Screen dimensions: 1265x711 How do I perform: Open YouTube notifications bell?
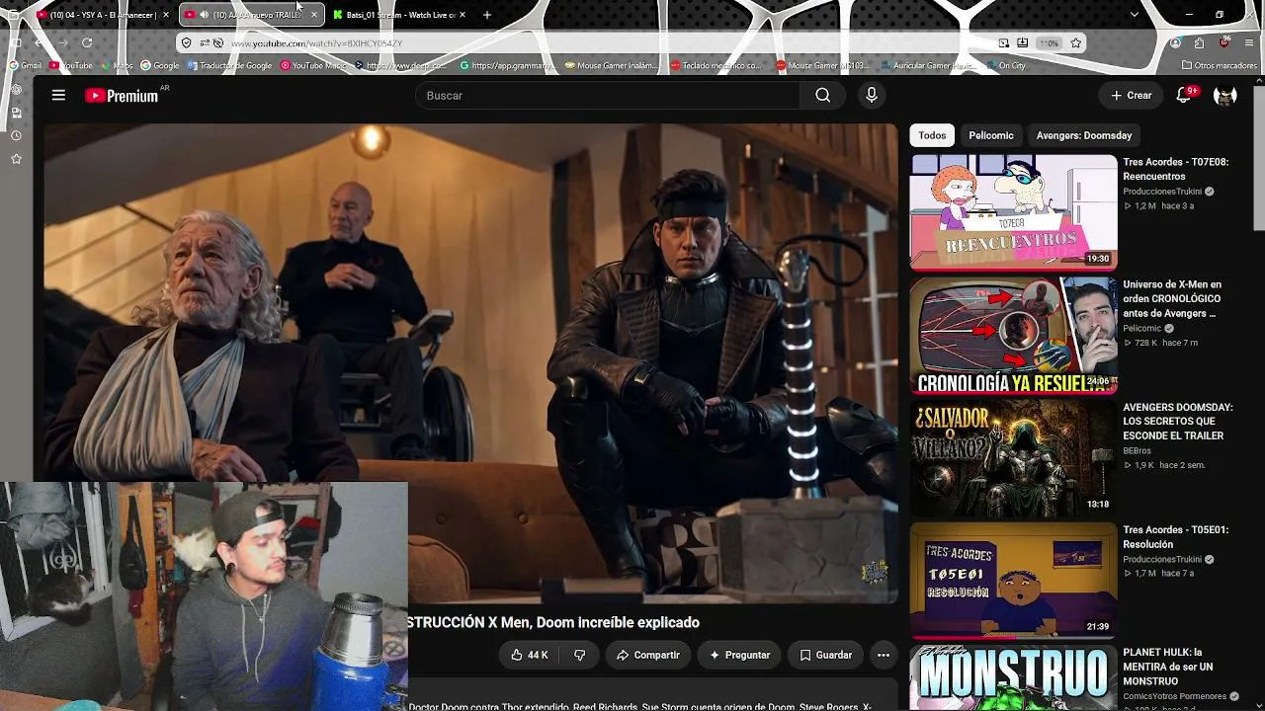(x=1184, y=95)
